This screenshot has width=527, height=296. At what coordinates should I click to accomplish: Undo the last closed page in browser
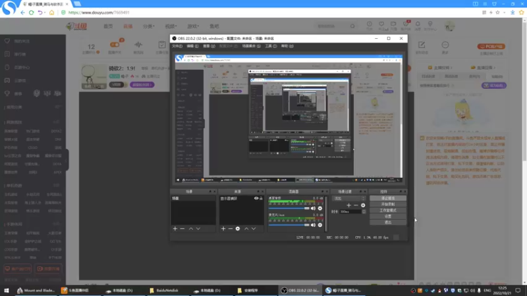40,12
